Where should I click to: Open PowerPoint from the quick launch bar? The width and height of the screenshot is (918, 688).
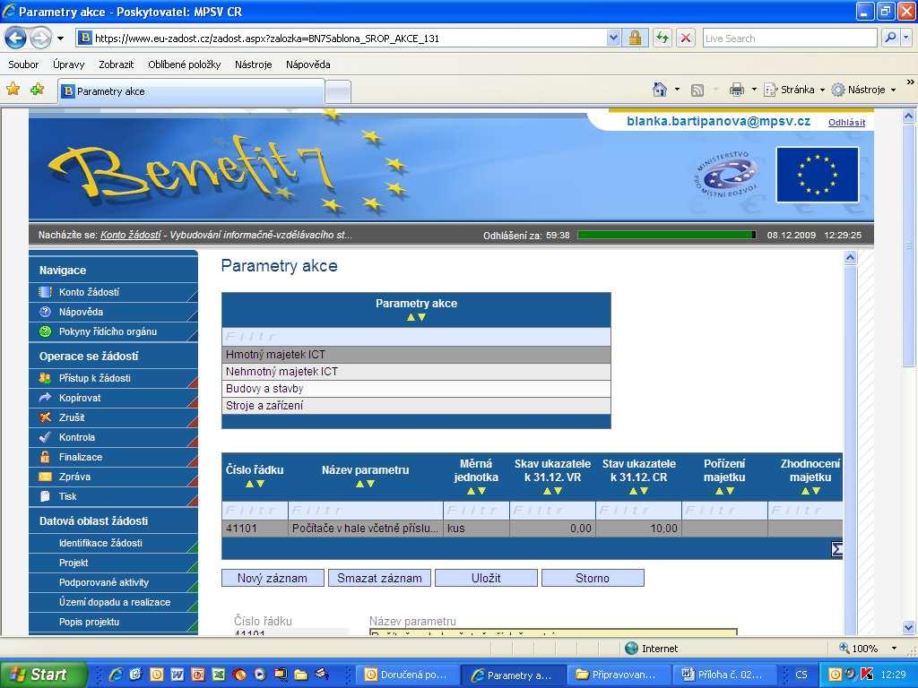(198, 675)
